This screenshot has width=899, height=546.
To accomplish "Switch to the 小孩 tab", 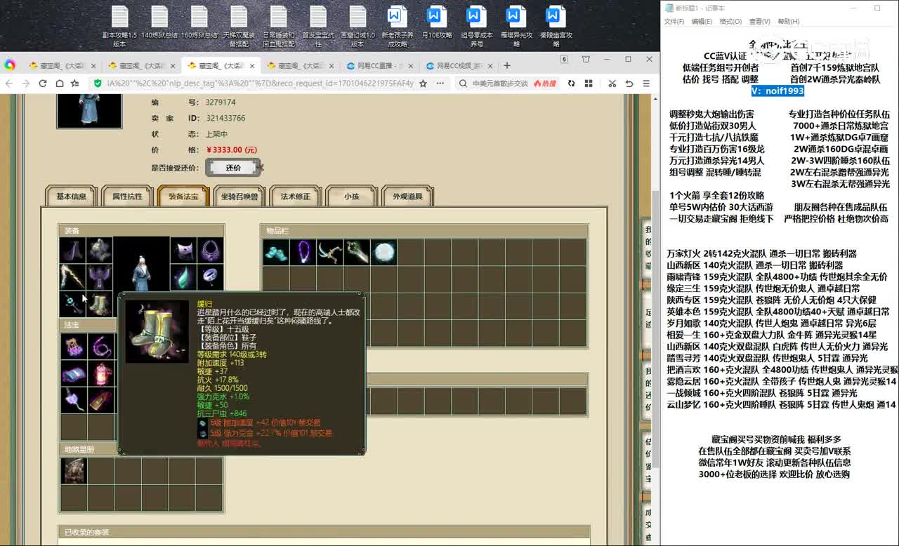I will tap(351, 197).
